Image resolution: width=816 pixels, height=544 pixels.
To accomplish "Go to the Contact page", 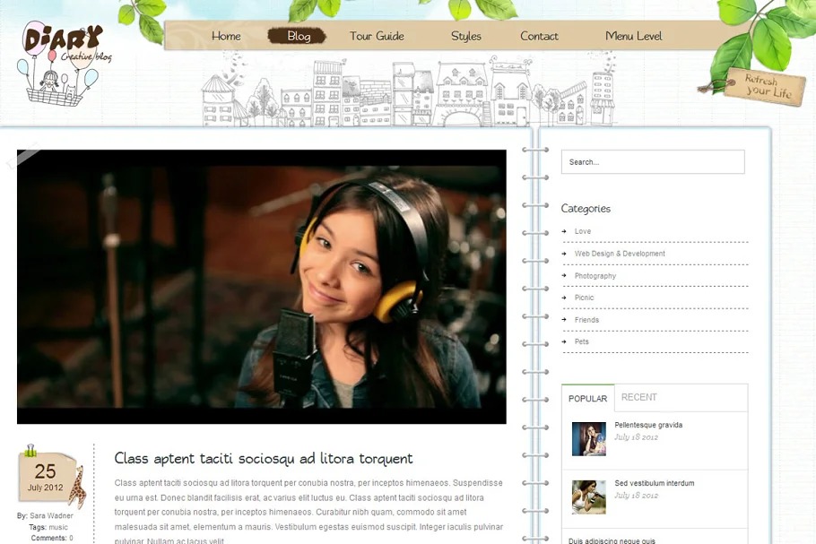I will point(539,36).
